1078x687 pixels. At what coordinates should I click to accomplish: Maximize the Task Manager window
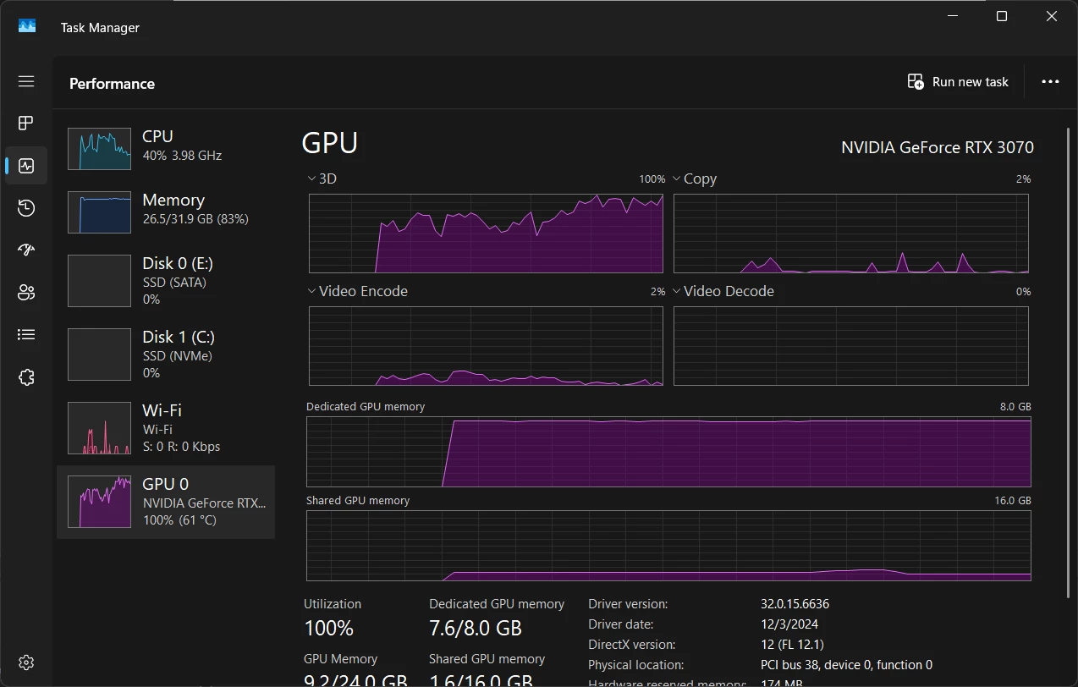pyautogui.click(x=1002, y=16)
